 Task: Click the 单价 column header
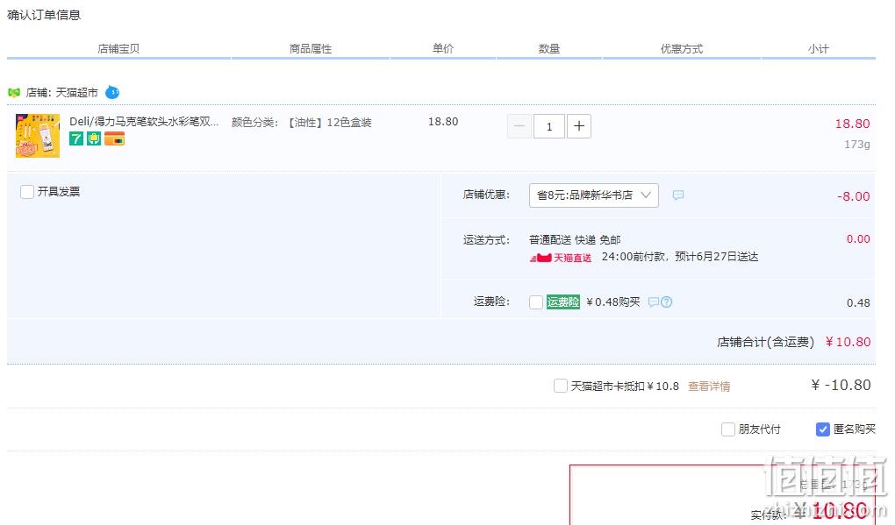(443, 49)
